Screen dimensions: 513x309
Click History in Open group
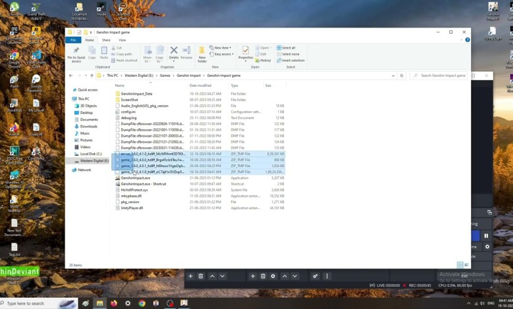click(263, 60)
